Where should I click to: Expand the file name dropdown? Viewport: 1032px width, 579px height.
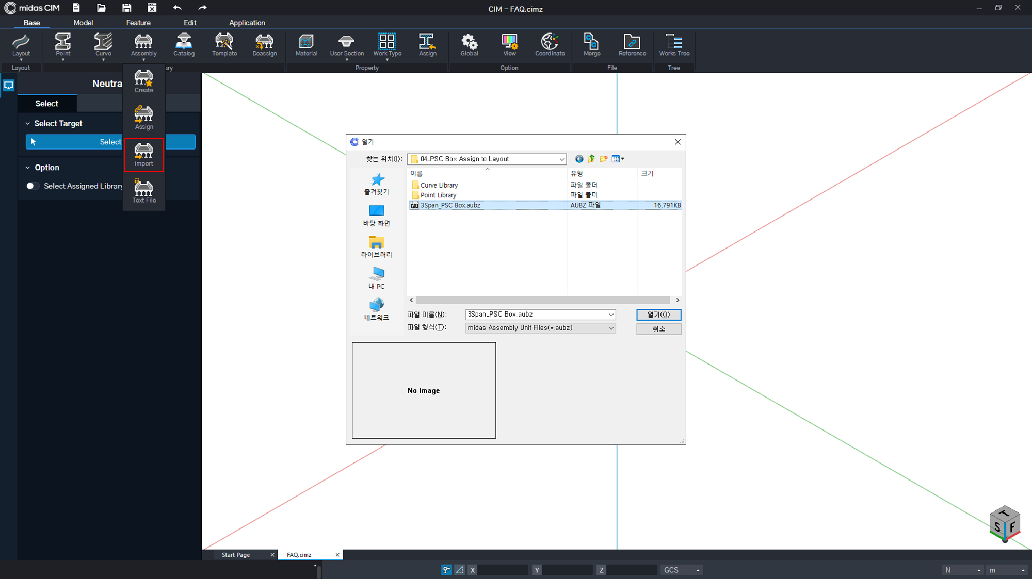tap(611, 315)
